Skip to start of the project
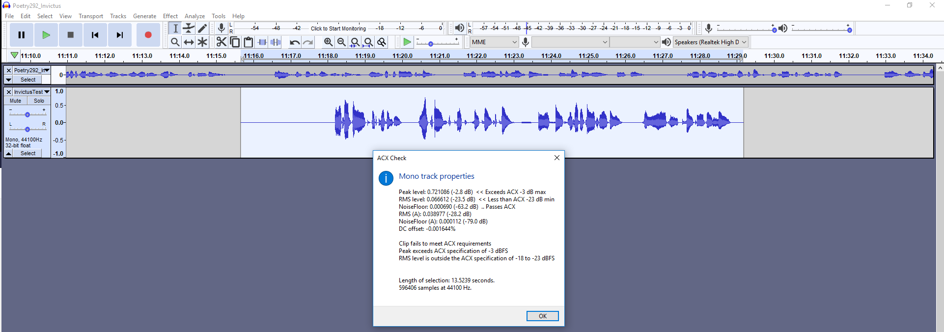Screen dimensions: 944x332 [x=95, y=35]
